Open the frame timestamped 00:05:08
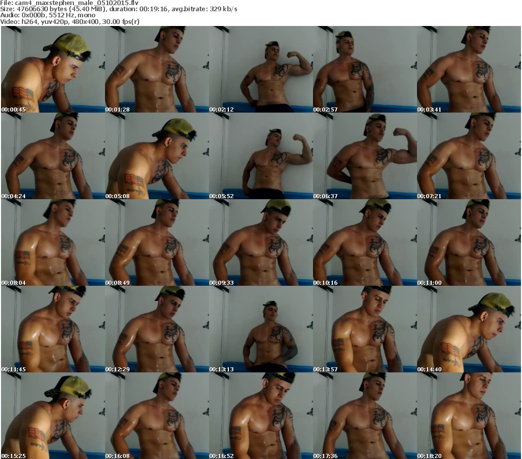522x459 pixels. coord(157,156)
